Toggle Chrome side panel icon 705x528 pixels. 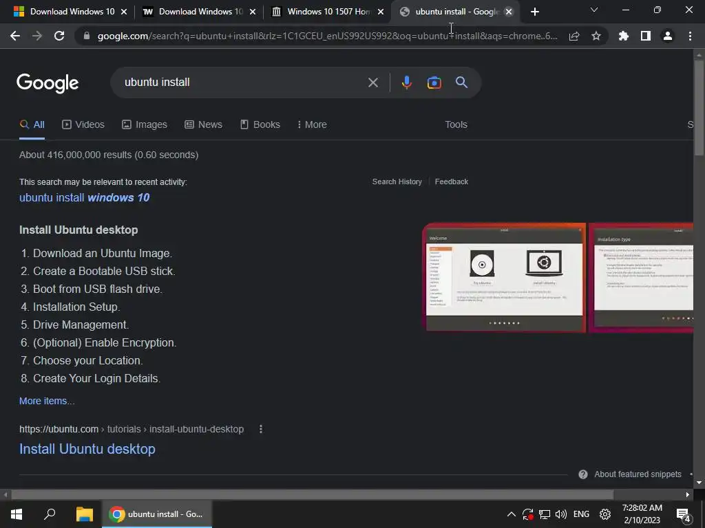646,36
